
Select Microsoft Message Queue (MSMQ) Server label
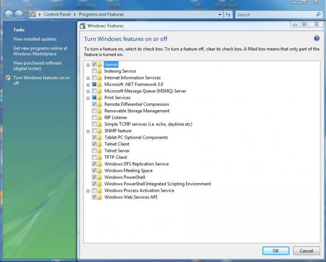pos(145,91)
